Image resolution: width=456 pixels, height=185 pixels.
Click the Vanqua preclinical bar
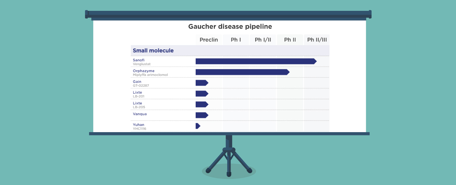[x=202, y=115]
